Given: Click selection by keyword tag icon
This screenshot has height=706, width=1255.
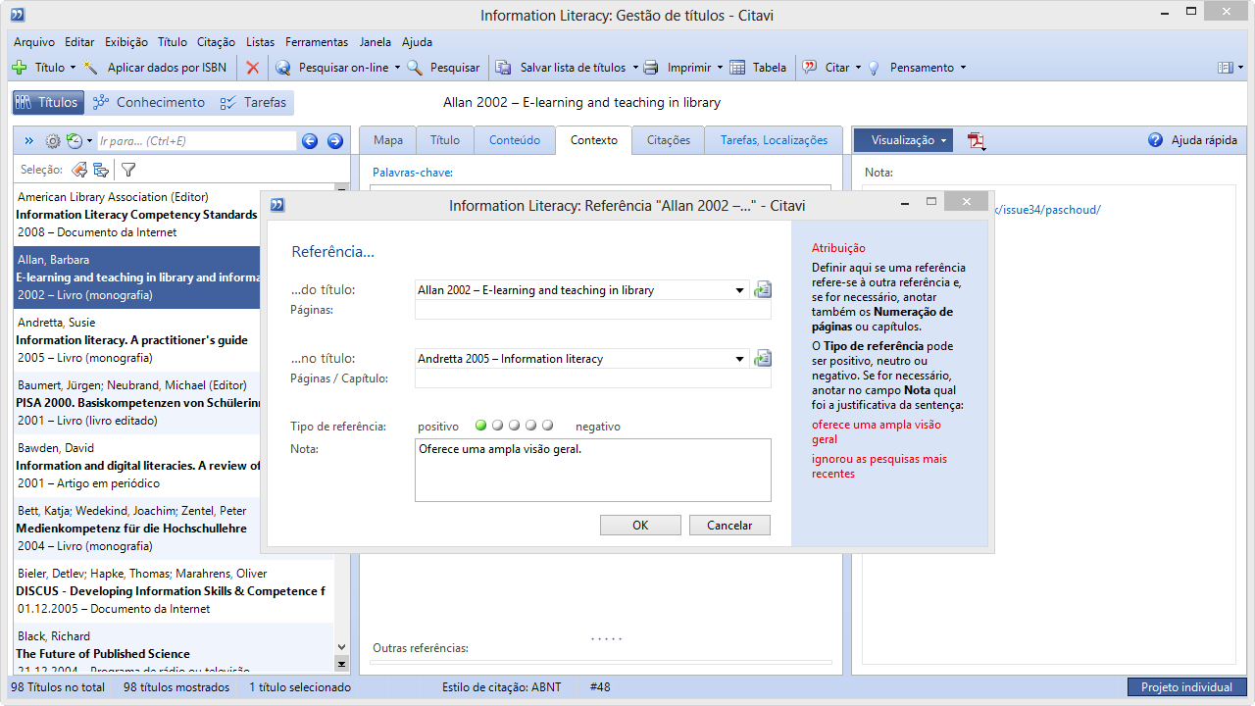Looking at the screenshot, I should tap(79, 170).
